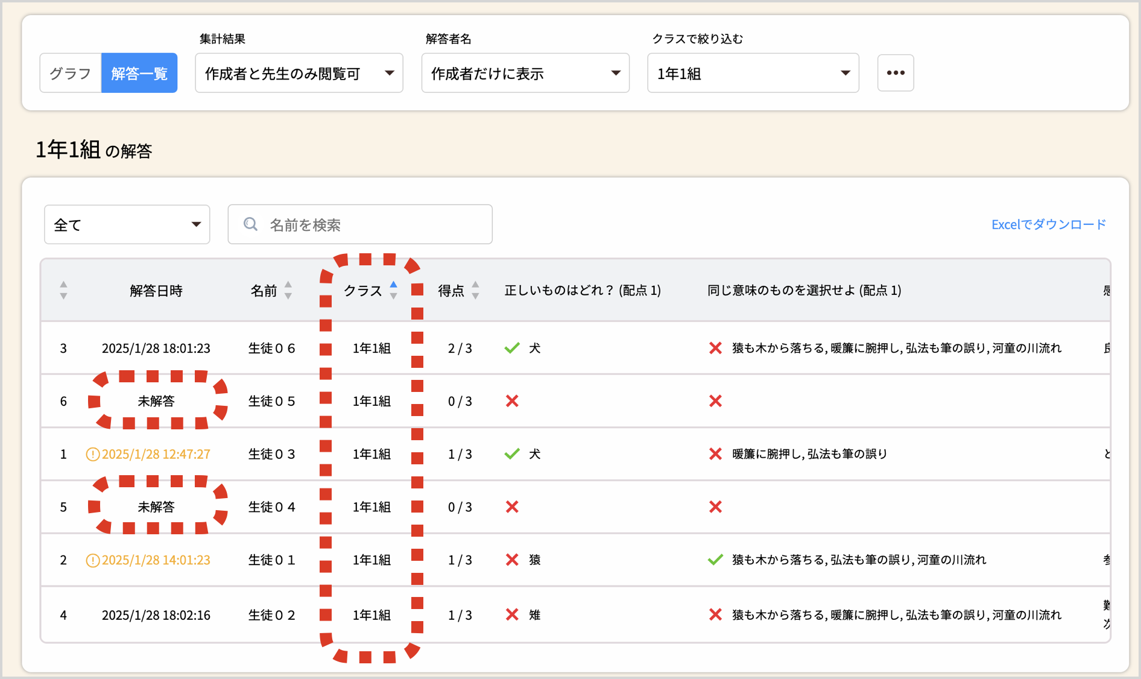The image size is (1141, 679).
Task: Click 未解答 in 生徒０５'s row
Action: [156, 401]
